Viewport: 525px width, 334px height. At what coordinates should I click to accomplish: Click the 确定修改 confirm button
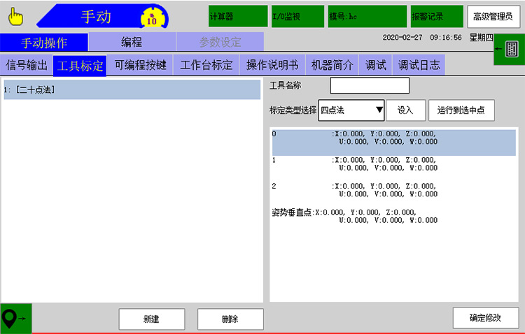(x=485, y=318)
